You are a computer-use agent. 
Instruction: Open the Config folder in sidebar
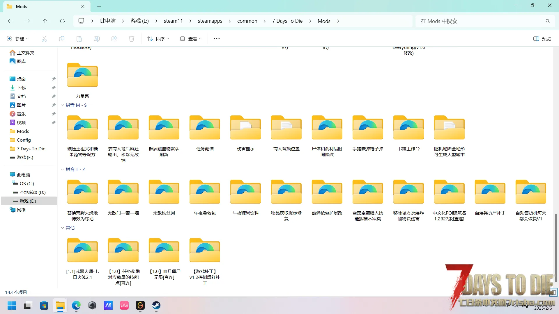click(x=20, y=140)
